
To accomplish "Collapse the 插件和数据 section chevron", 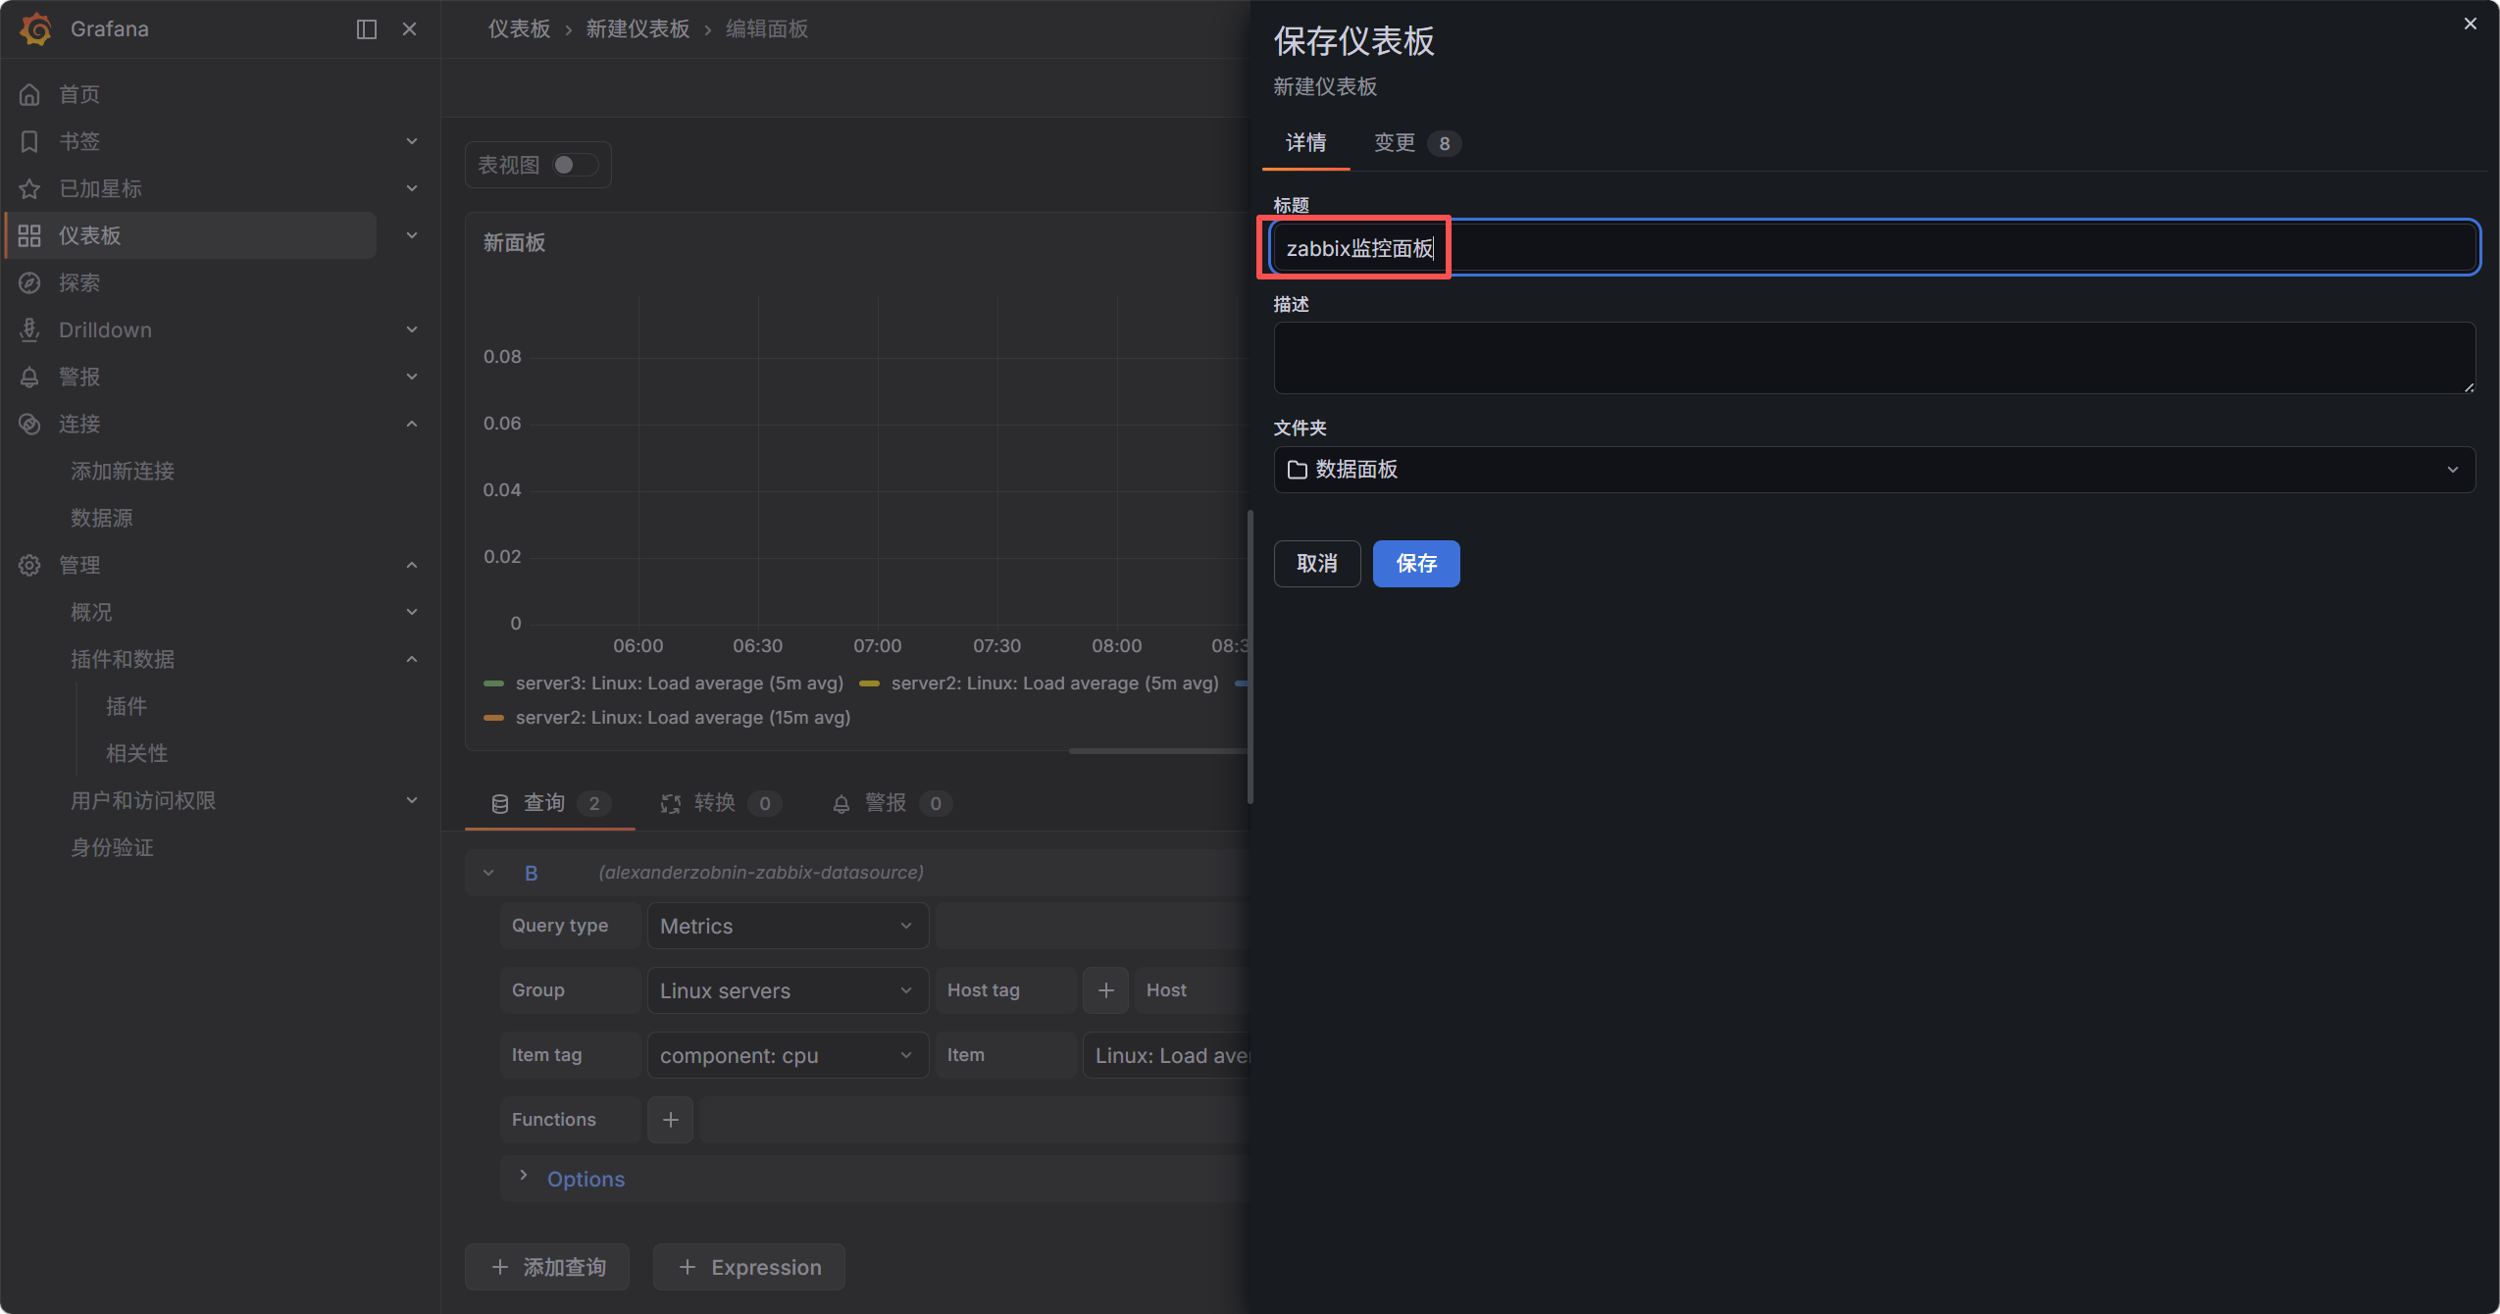I will tap(412, 659).
